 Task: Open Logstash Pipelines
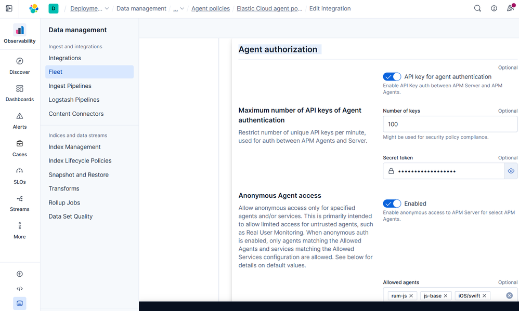click(x=74, y=100)
